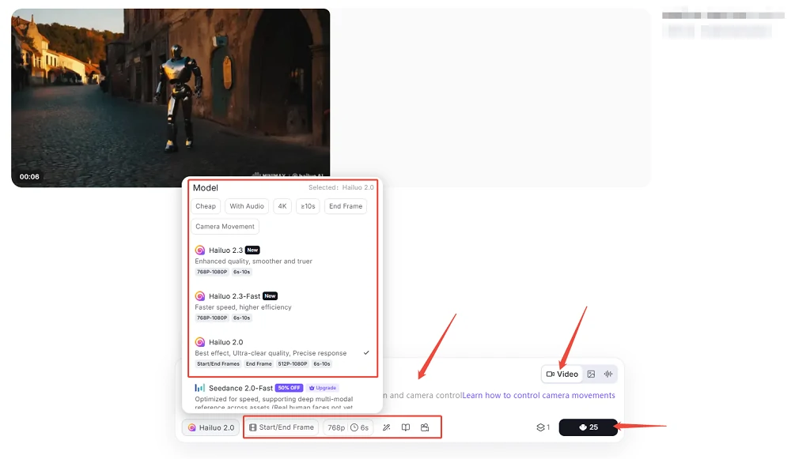Click the Upgrade badge on Seedance 2.0-Fast
The image size is (791, 459).
[323, 388]
